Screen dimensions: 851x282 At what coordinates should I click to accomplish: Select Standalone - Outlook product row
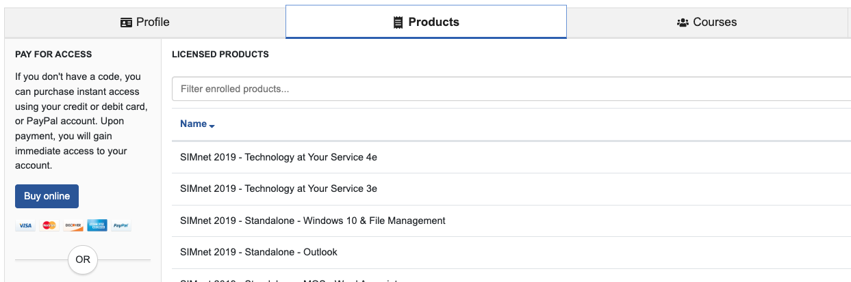tap(511, 252)
